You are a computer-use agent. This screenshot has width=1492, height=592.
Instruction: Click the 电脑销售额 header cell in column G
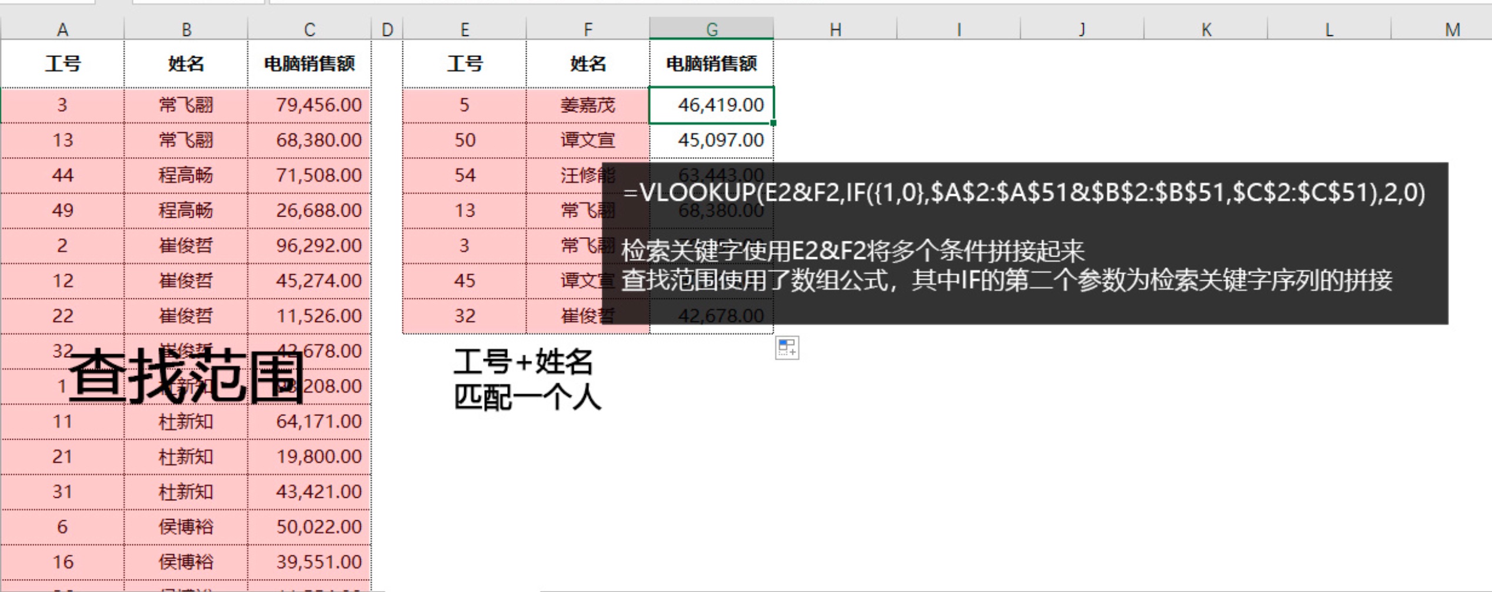(711, 64)
